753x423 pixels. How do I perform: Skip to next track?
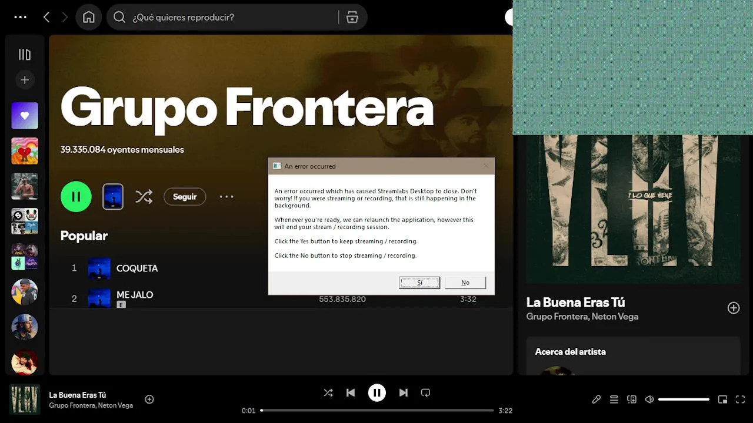(404, 392)
